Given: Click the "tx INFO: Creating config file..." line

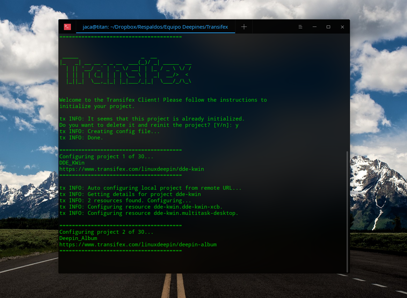Looking at the screenshot, I should [x=109, y=131].
